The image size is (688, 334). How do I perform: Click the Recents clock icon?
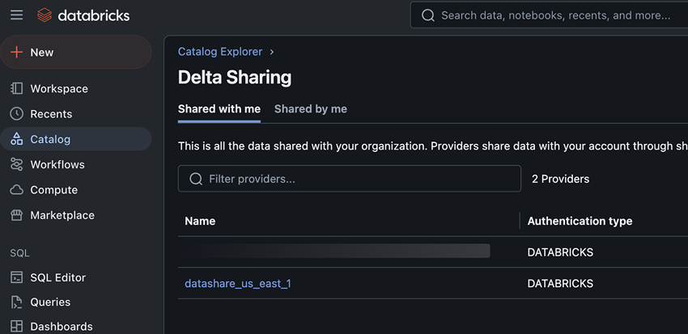17,114
